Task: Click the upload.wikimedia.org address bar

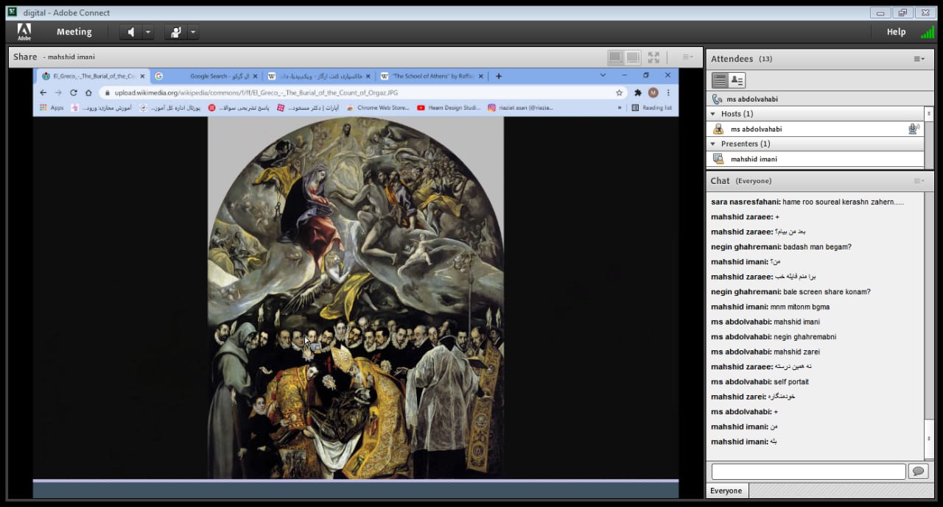Action: tap(362, 93)
